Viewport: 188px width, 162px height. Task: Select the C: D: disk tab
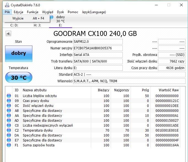[14, 25]
